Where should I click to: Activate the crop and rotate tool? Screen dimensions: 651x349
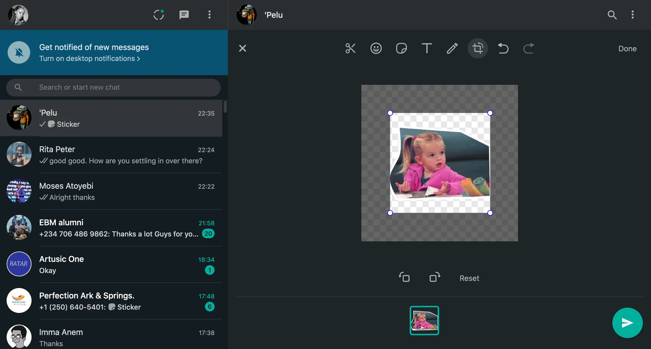pos(478,49)
